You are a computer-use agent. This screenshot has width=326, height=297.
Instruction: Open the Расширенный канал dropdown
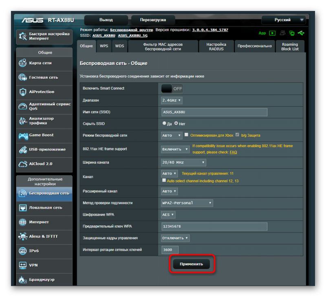tap(169, 191)
